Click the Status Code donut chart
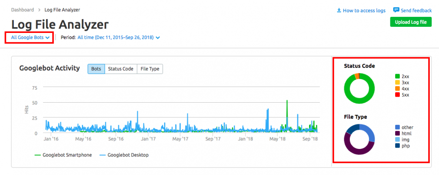 pyautogui.click(x=359, y=88)
